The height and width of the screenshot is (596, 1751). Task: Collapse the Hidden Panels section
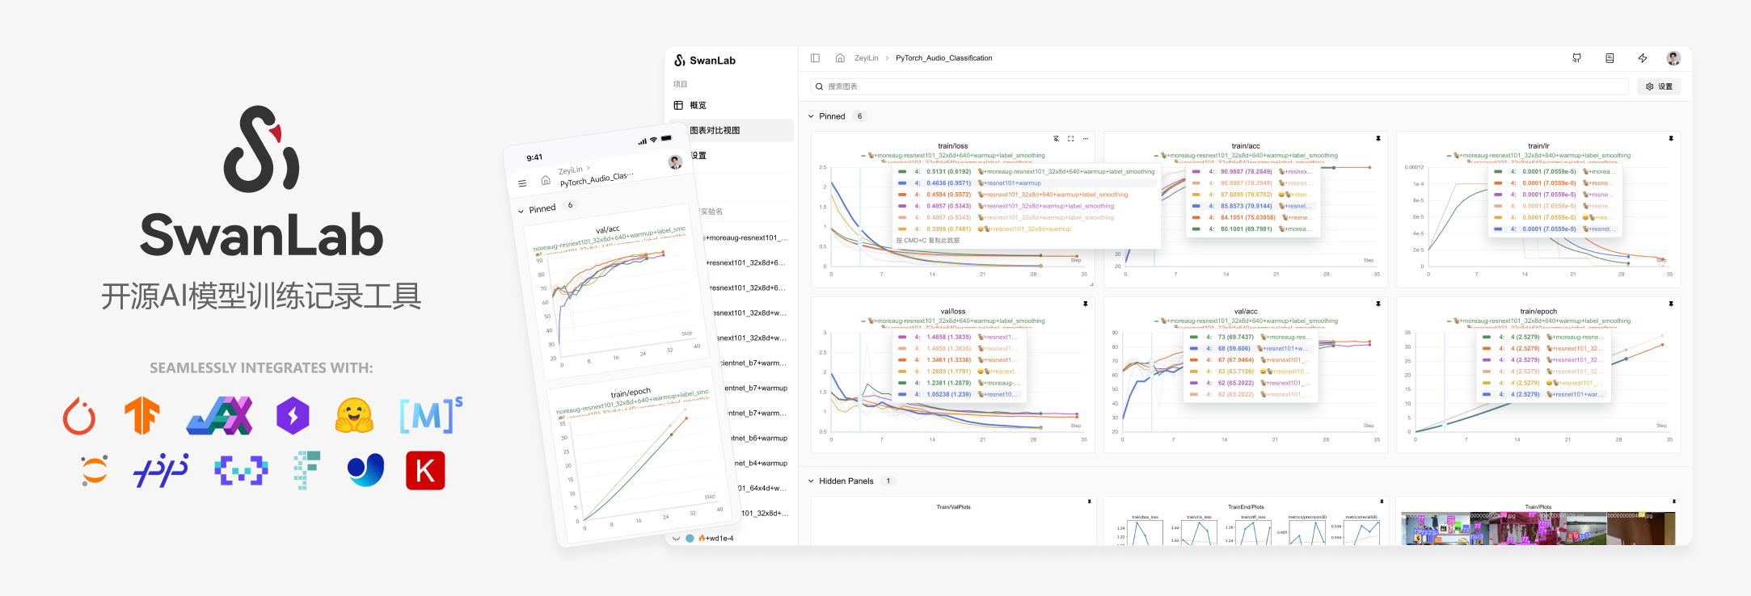point(812,481)
